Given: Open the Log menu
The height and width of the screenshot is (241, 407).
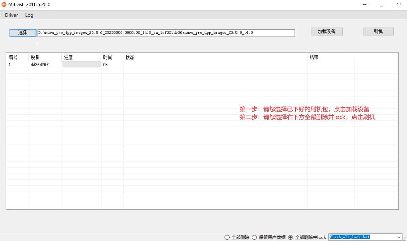Looking at the screenshot, I should [x=29, y=15].
